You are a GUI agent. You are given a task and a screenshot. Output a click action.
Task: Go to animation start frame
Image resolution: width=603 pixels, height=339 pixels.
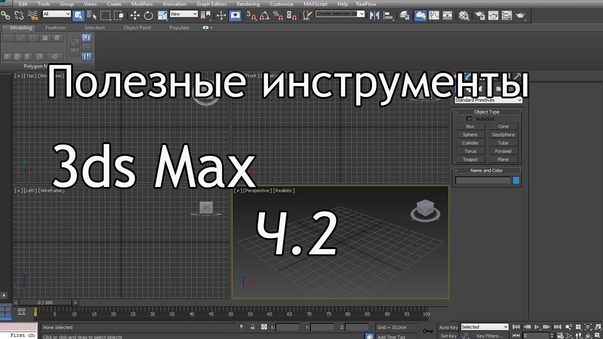coord(516,327)
